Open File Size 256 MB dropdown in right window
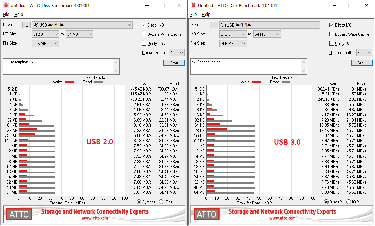Screen dimensions: 375x226 coord(233,43)
